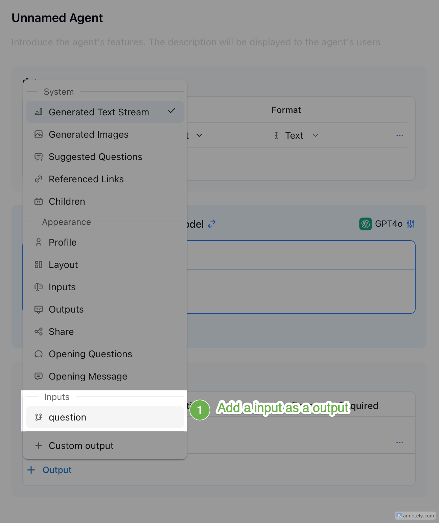Expand the Text format dropdown

(x=301, y=136)
